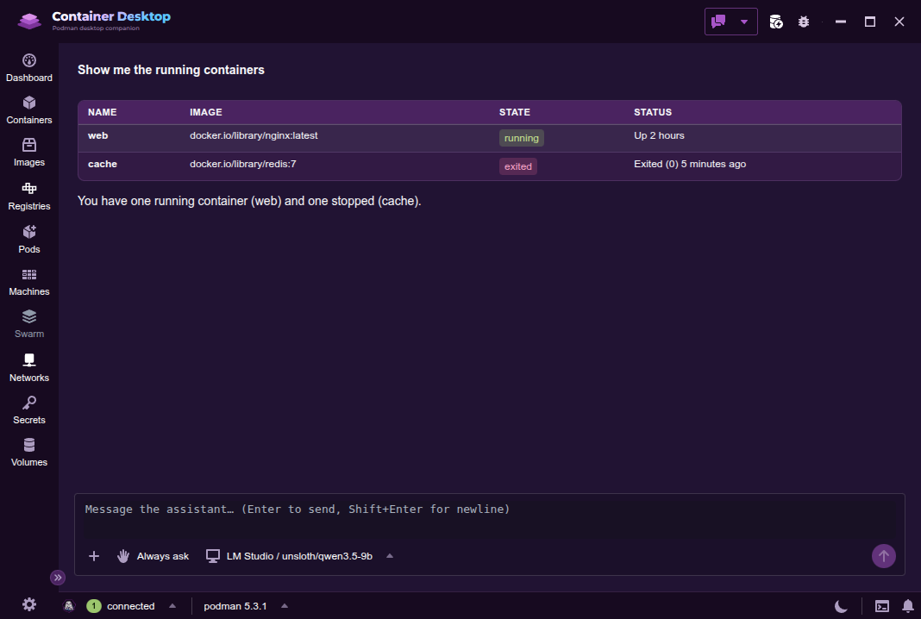Open the terminal icon in status bar
921x619 pixels.
tap(881, 606)
